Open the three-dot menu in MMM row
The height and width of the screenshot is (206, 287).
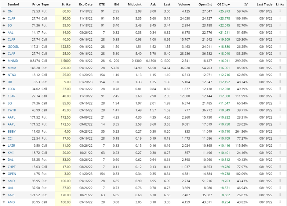[x=280, y=68]
